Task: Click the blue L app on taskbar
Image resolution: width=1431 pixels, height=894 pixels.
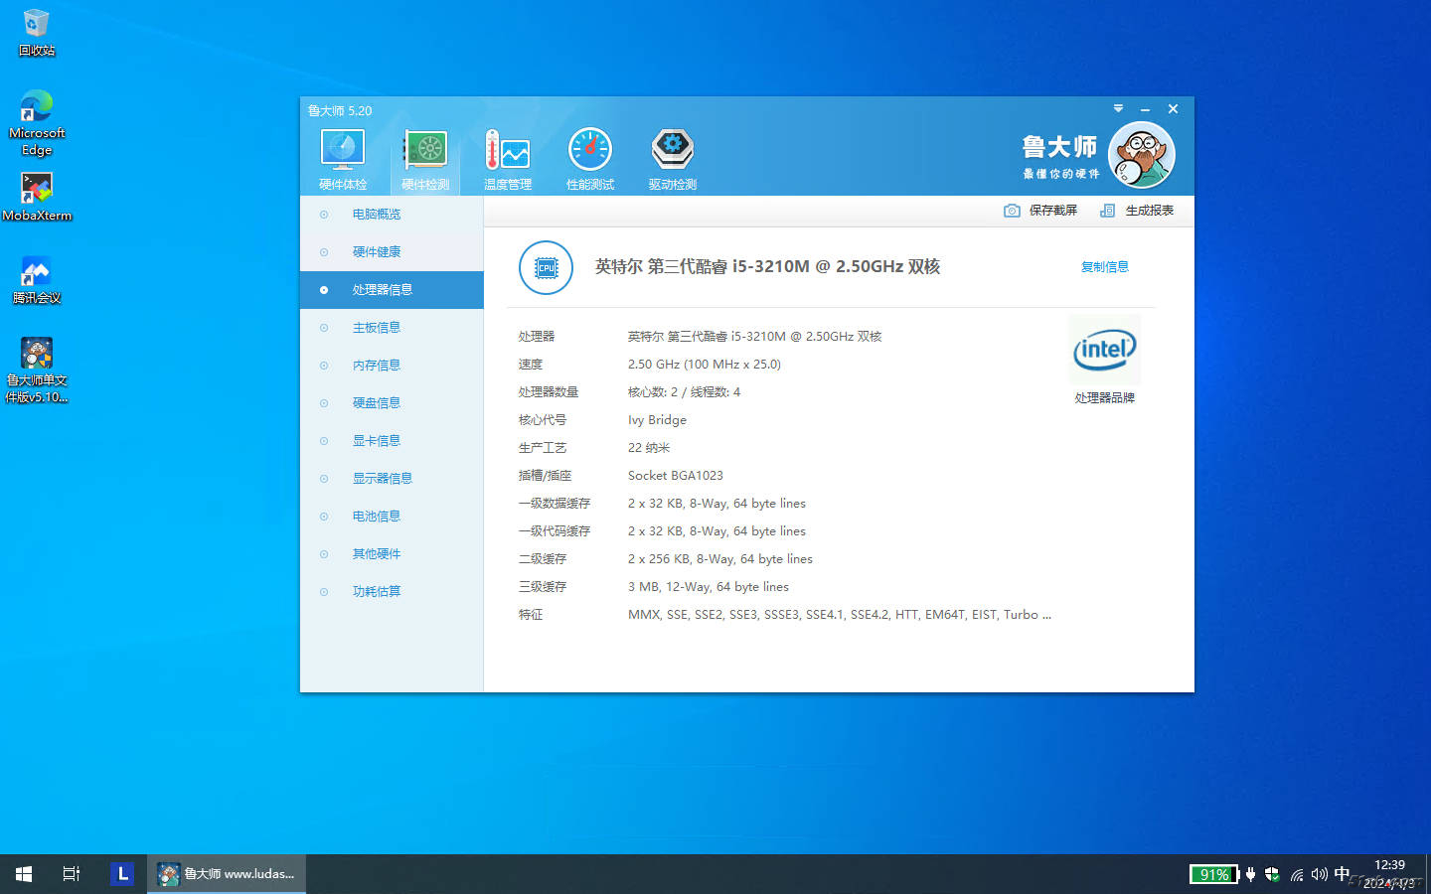Action: (122, 874)
